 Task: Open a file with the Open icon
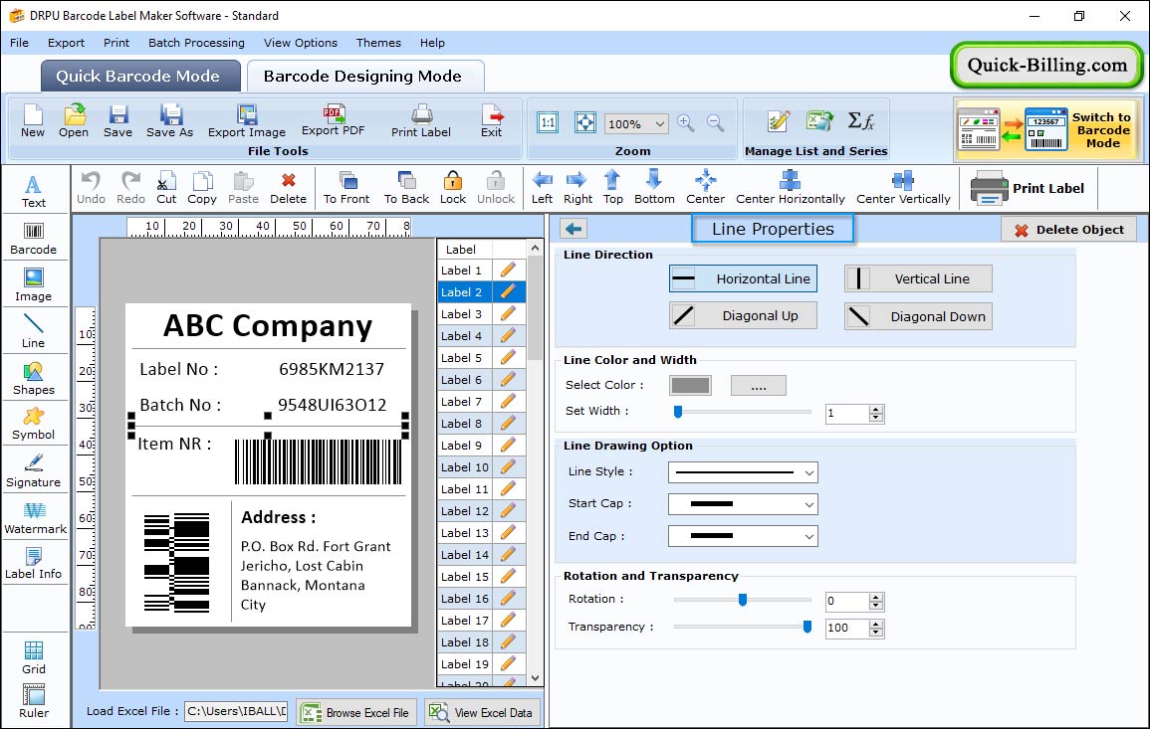pyautogui.click(x=74, y=121)
